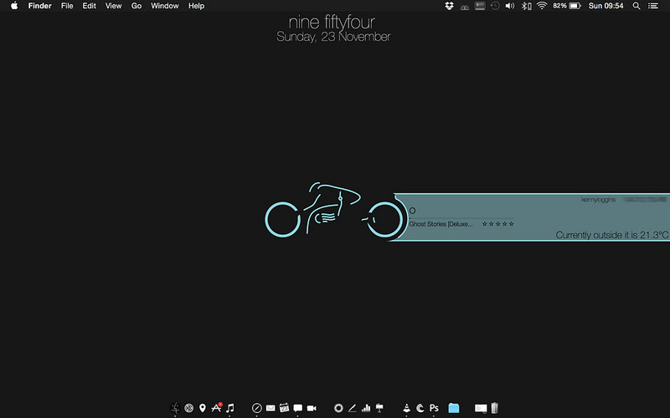Open the View menu
Image resolution: width=670 pixels, height=418 pixels.
click(114, 6)
